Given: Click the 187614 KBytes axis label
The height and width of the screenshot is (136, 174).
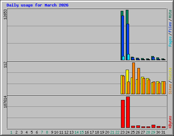Looking at the screenshot, I should coord(5,102).
